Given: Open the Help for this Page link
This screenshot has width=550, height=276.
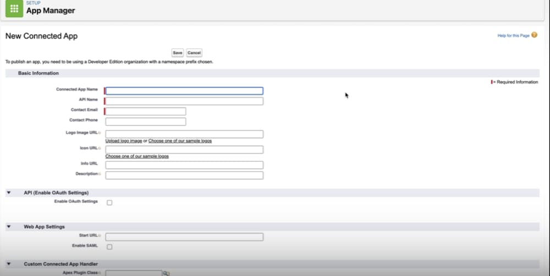Looking at the screenshot, I should pos(513,36).
